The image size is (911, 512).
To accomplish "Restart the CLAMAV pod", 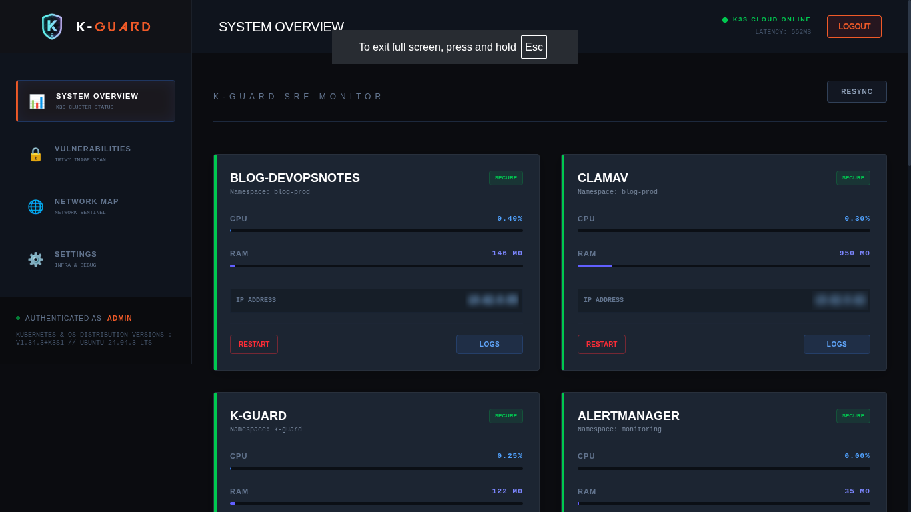I will tap(601, 344).
